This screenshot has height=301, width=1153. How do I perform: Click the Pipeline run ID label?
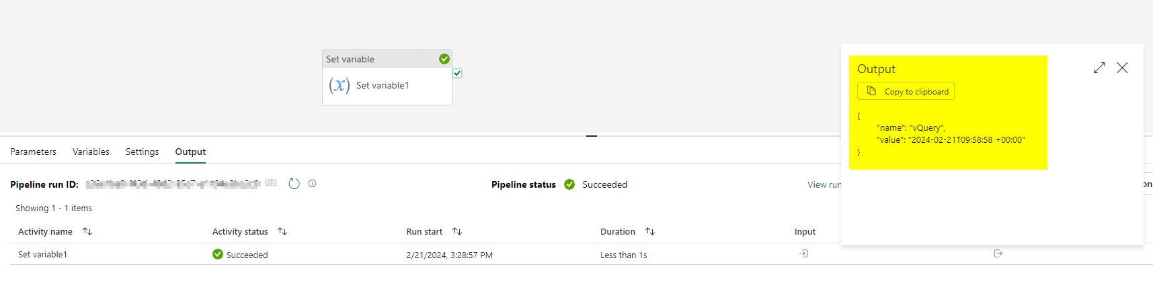click(x=44, y=184)
